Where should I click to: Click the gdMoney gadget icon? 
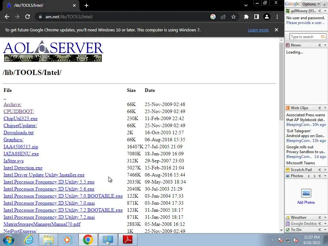coord(288,11)
